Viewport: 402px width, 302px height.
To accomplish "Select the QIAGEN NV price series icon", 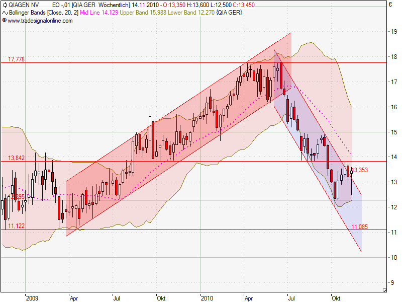I will pos(5,5).
